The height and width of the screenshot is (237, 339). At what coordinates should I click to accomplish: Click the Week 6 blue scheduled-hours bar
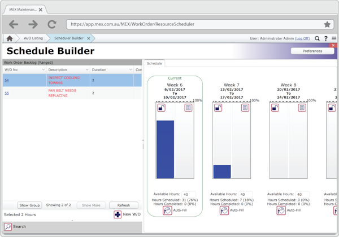[x=165, y=150]
